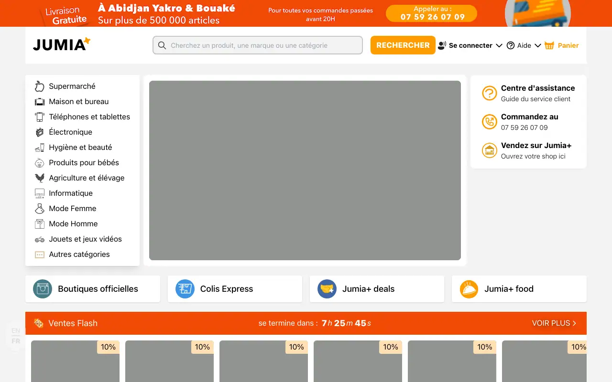Click the Boutiques officielles bag icon
Viewport: 612px width, 382px height.
43,289
